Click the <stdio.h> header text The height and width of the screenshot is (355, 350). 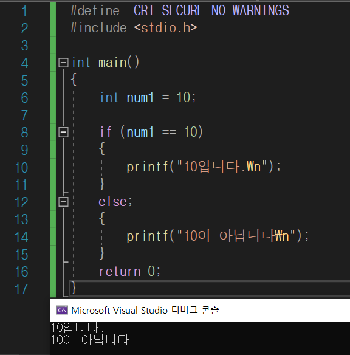[165, 28]
